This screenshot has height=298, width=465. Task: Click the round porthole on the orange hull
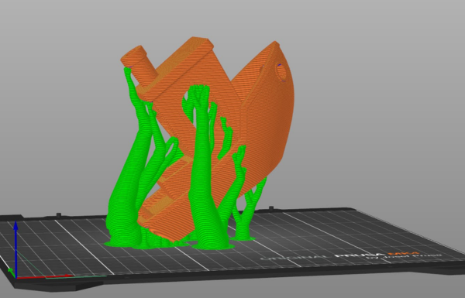click(281, 71)
